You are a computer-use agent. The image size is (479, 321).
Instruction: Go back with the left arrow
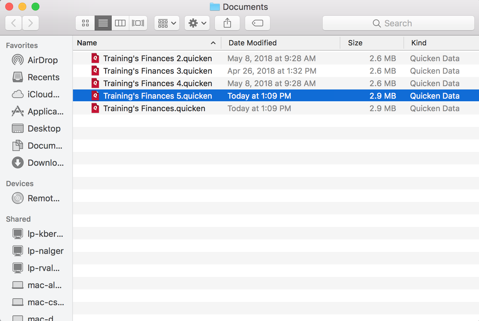(x=13, y=23)
